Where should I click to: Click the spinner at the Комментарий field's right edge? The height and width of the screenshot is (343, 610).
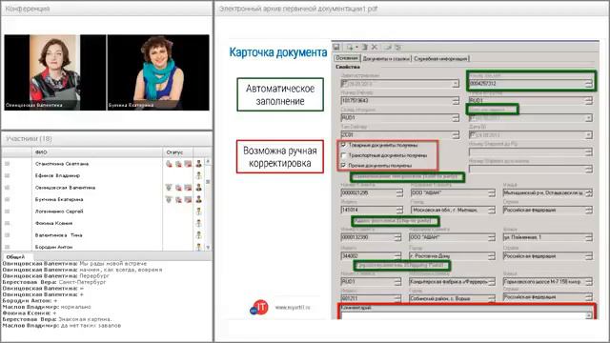[x=589, y=315]
